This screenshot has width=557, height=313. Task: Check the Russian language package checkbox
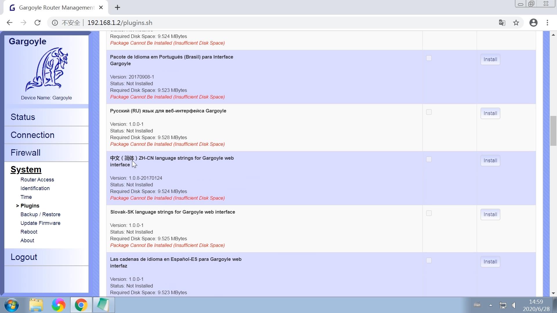pyautogui.click(x=429, y=112)
